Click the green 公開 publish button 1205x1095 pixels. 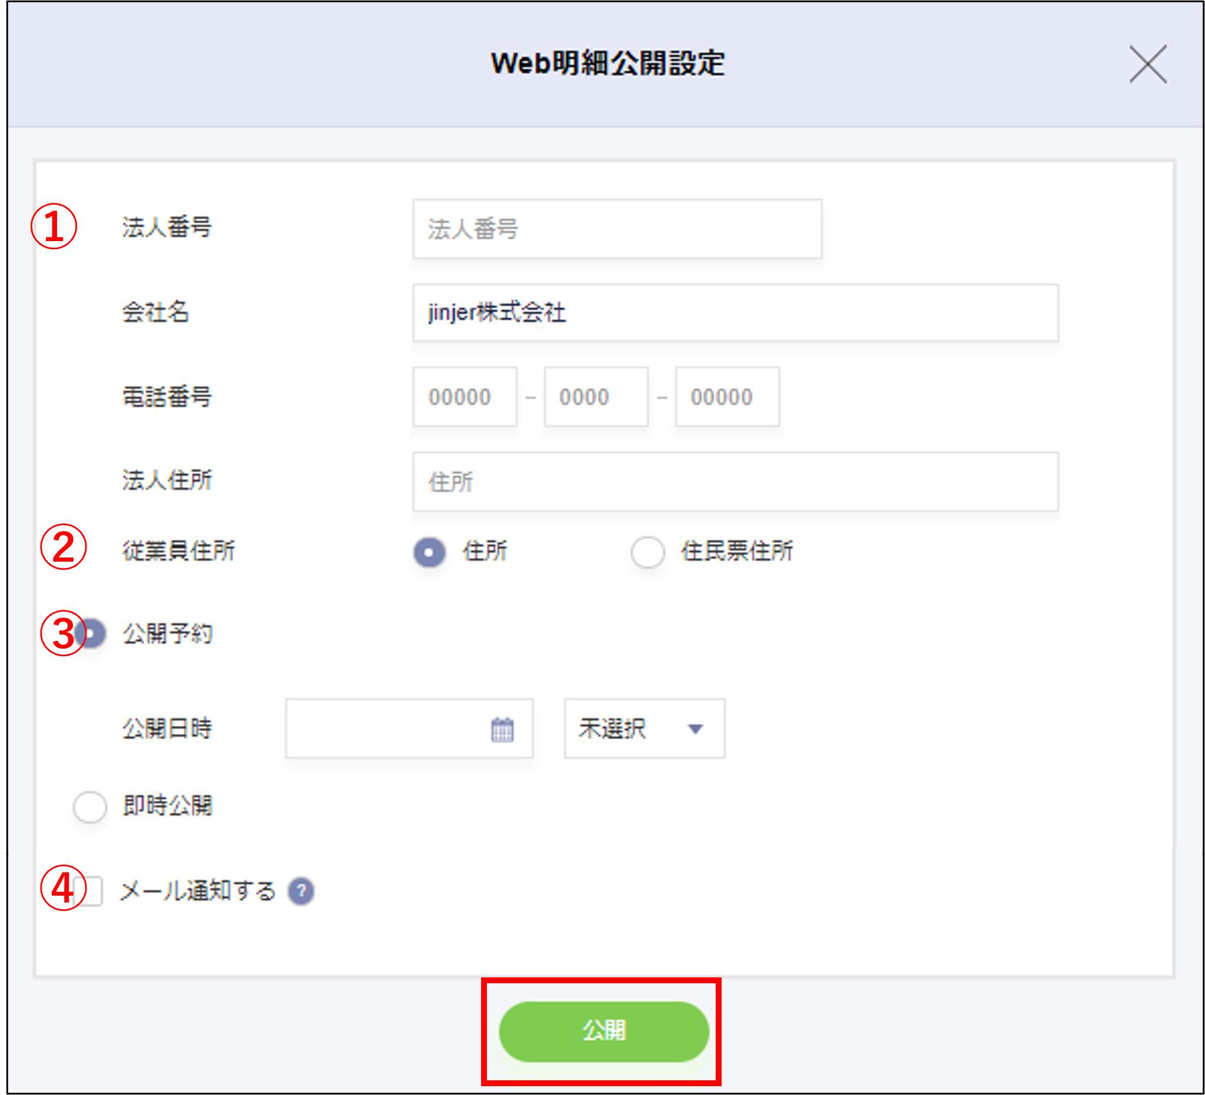pos(604,1030)
